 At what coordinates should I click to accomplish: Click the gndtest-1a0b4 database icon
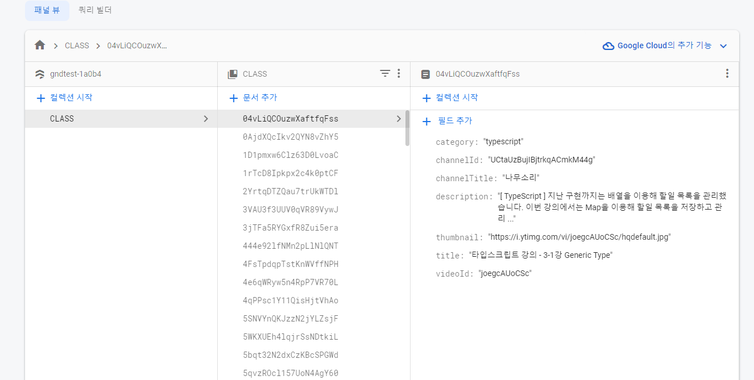39,74
